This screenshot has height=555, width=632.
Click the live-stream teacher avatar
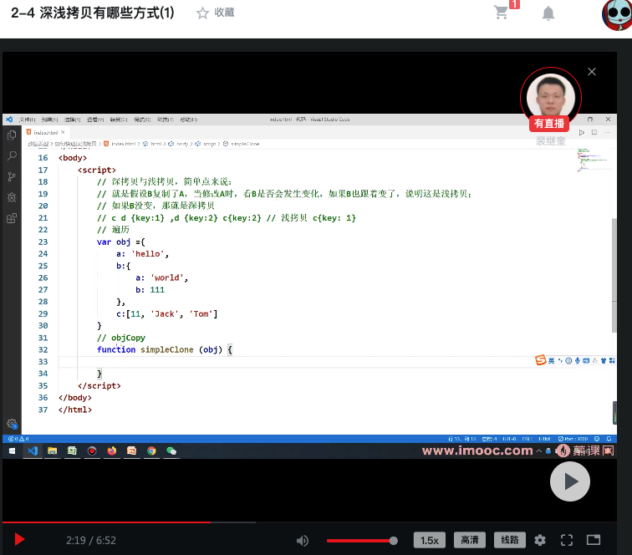click(551, 97)
